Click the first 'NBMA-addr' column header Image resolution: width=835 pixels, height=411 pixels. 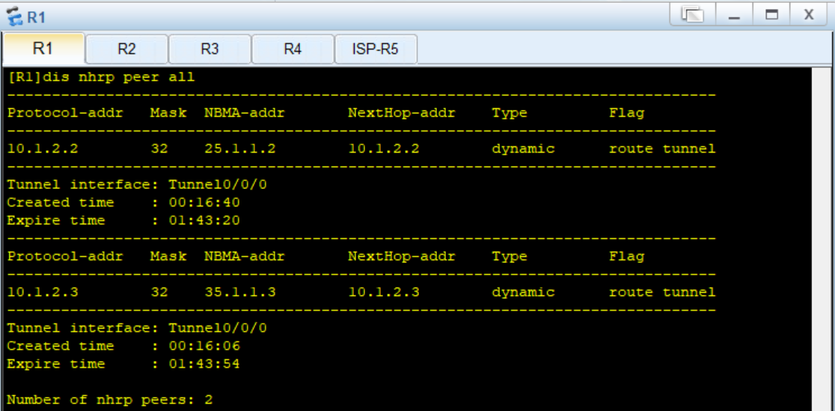click(245, 113)
